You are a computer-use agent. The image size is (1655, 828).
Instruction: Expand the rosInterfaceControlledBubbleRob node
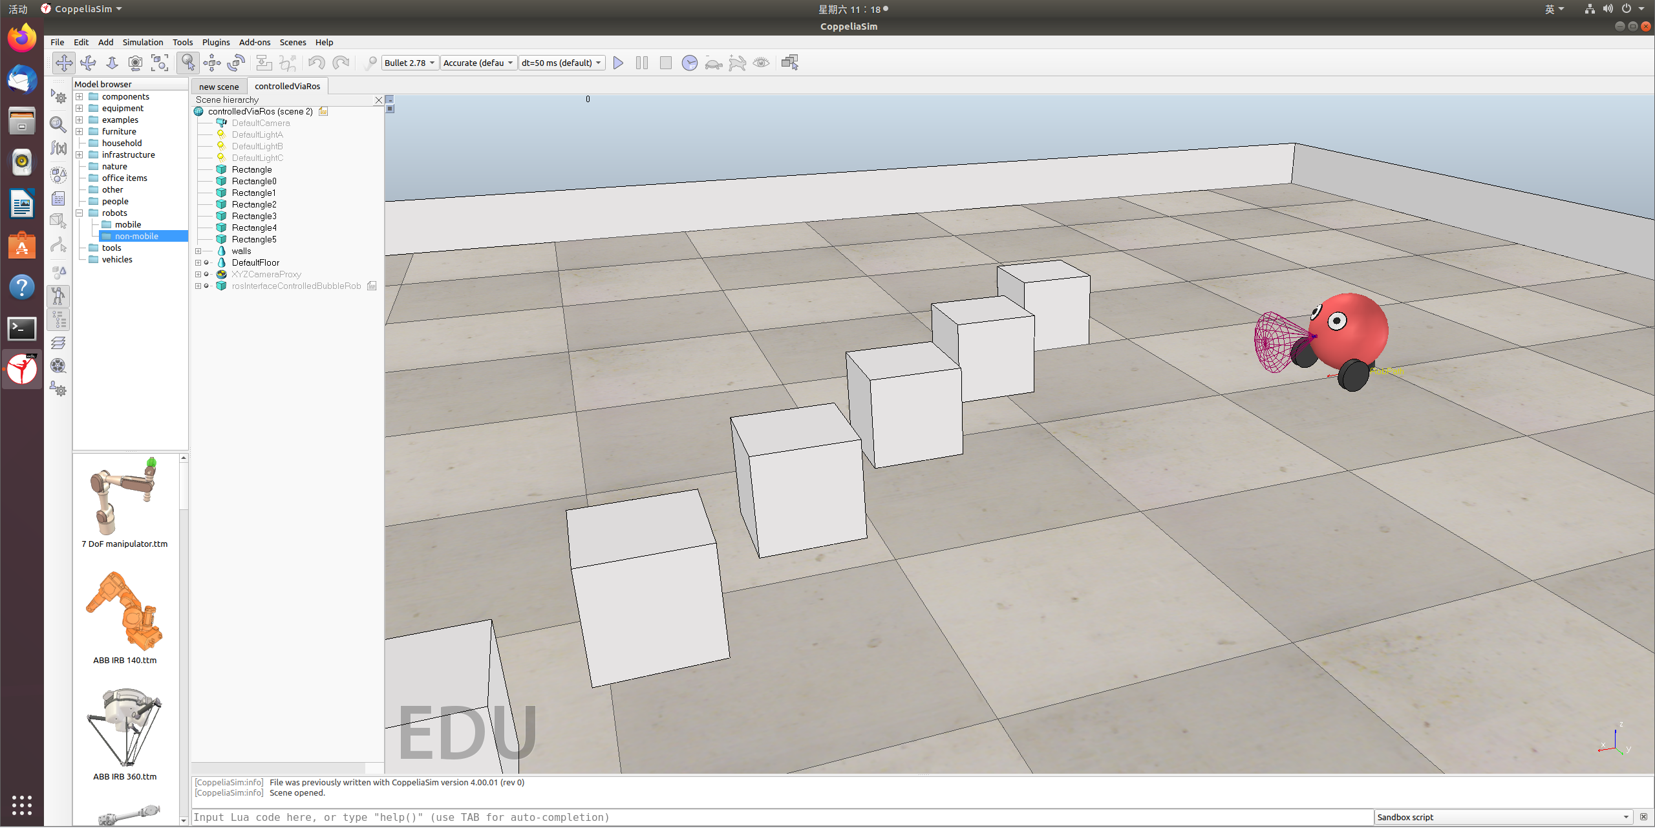coord(198,286)
